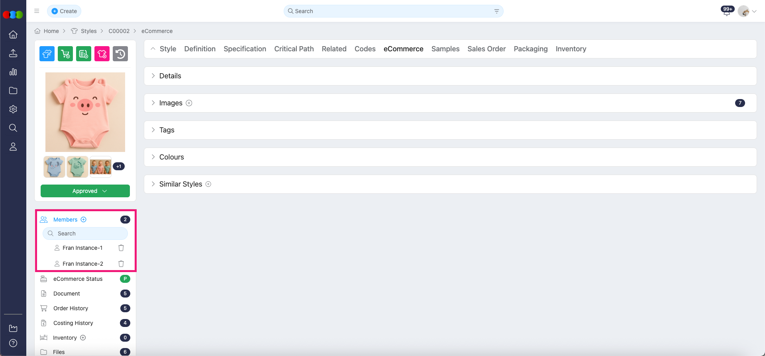Open the upload icon in left sidebar
Screen dimensions: 765x356
coord(13,53)
